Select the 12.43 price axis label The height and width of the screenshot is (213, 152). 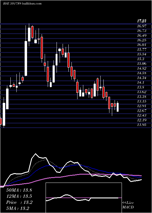coord(142,115)
